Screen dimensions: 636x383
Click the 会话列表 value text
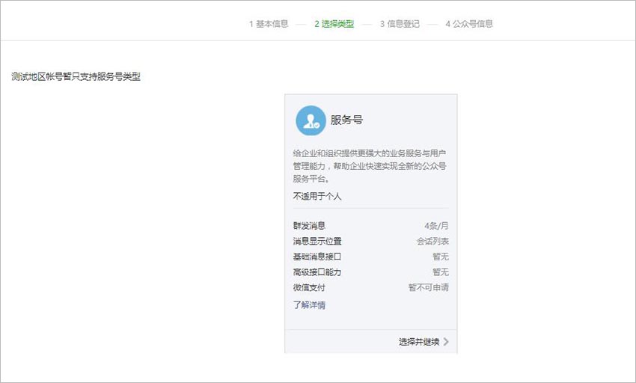coord(432,241)
